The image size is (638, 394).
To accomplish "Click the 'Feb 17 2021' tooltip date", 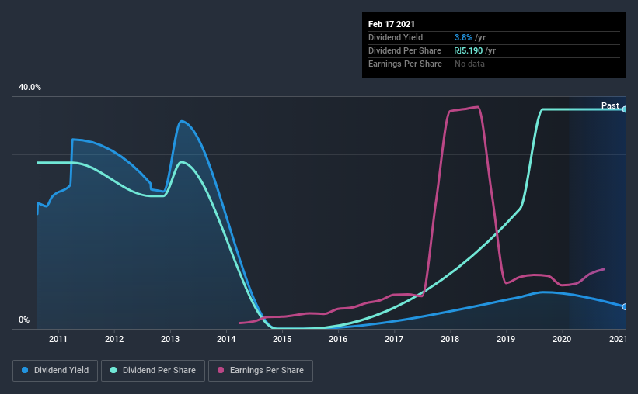I will (392, 24).
